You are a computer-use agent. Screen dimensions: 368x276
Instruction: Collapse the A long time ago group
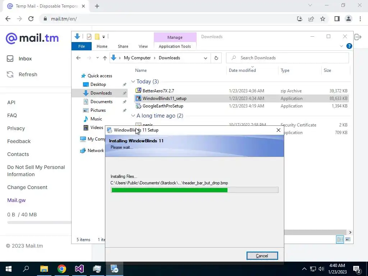tap(133, 116)
